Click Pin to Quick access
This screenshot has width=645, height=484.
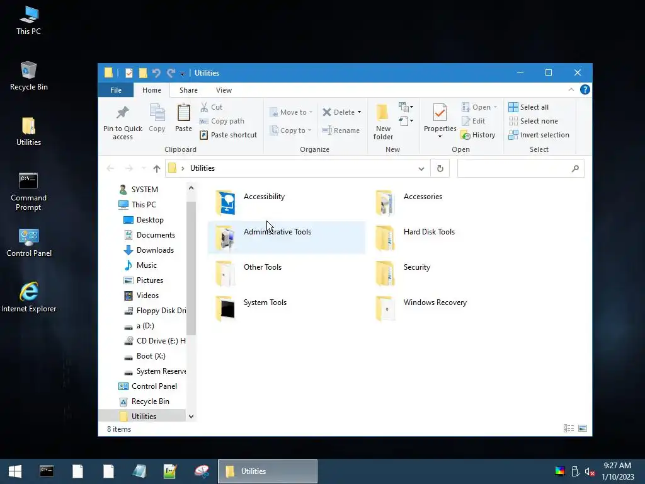coord(123,122)
